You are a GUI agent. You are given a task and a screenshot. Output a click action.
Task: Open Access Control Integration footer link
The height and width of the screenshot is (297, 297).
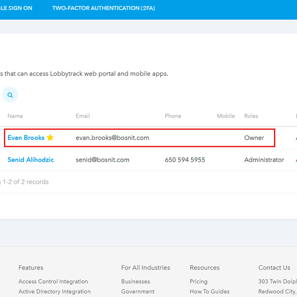[x=53, y=282]
